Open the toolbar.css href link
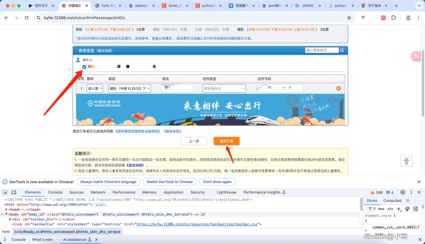 point(197,224)
